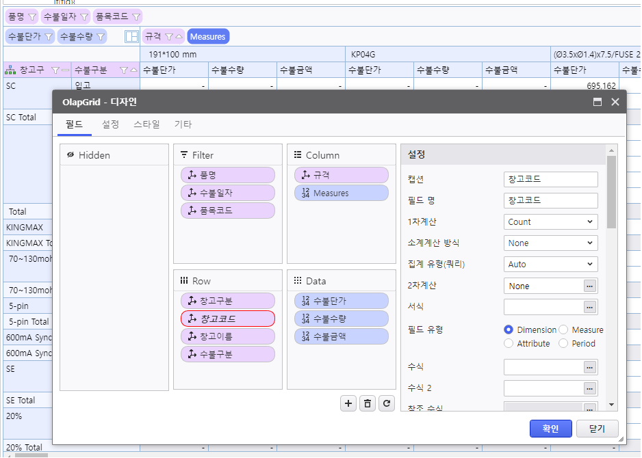This screenshot has height=458, width=642.
Task: Select Measures field in Column area
Action: (x=341, y=193)
